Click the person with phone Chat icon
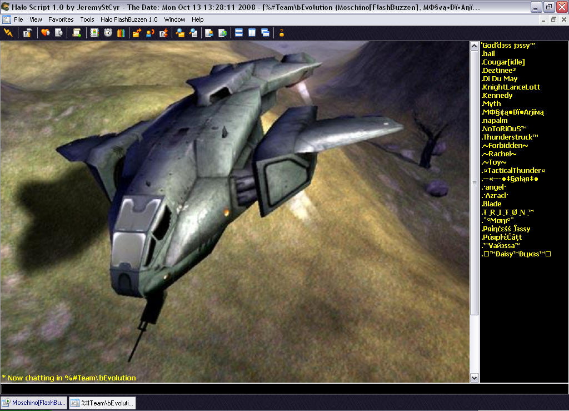Viewport: 569px width, 411px height. [150, 33]
